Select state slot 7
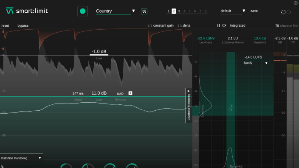 point(200,11)
